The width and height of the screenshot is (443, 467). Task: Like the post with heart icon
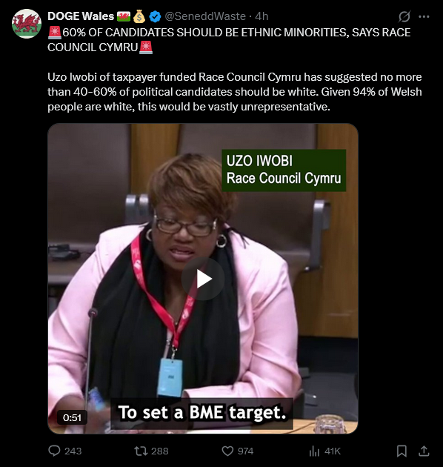click(x=227, y=451)
